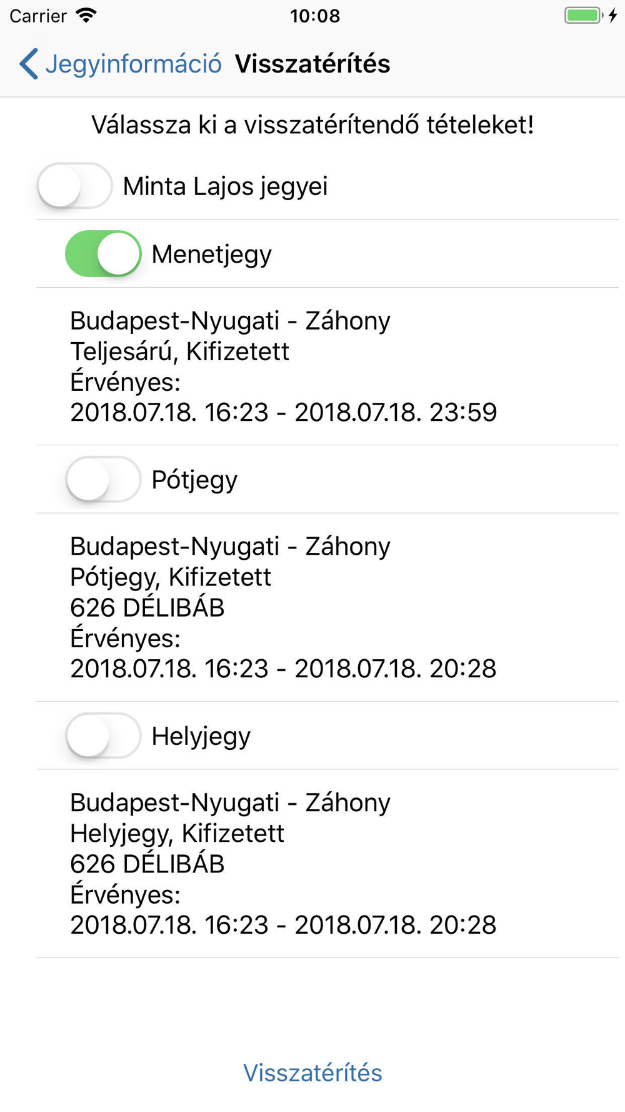Tap the clock showing 10:08
Screen dimensions: 625x1112
(x=315, y=16)
